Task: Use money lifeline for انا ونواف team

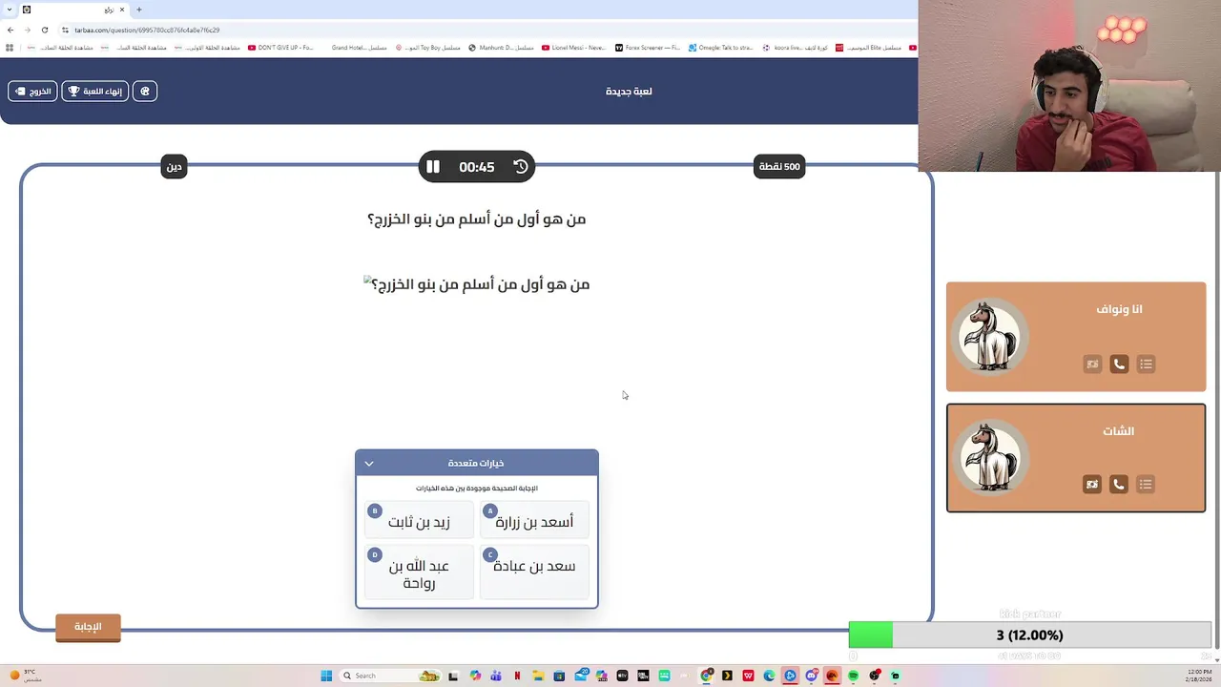Action: [1092, 364]
